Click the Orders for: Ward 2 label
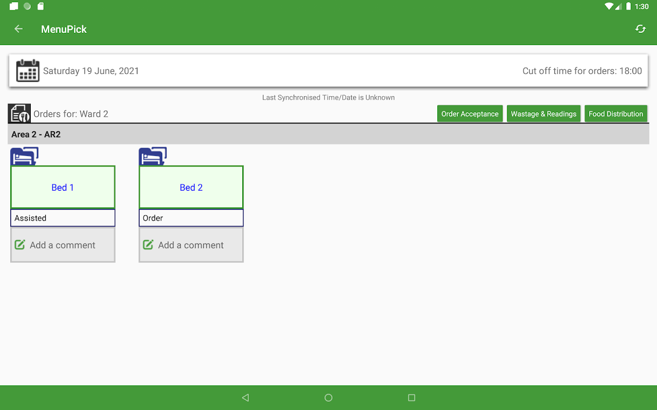The image size is (657, 410). (x=71, y=114)
